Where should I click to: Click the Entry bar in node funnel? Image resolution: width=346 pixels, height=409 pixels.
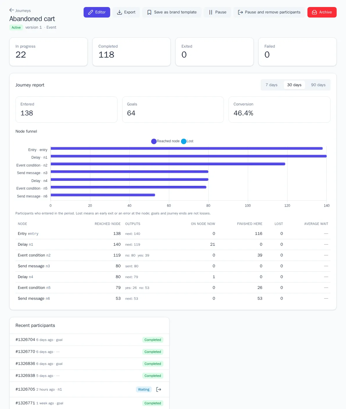186,148
